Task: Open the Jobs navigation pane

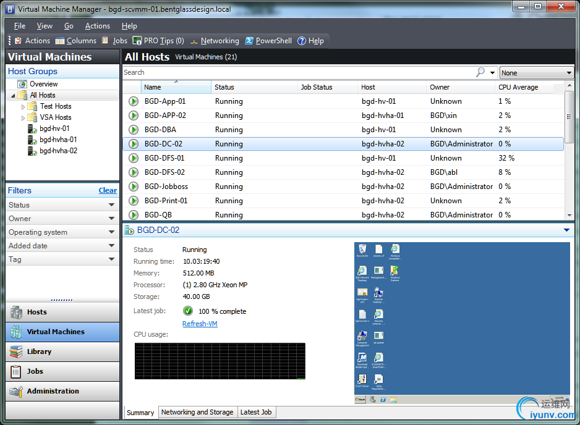Action: 62,371
